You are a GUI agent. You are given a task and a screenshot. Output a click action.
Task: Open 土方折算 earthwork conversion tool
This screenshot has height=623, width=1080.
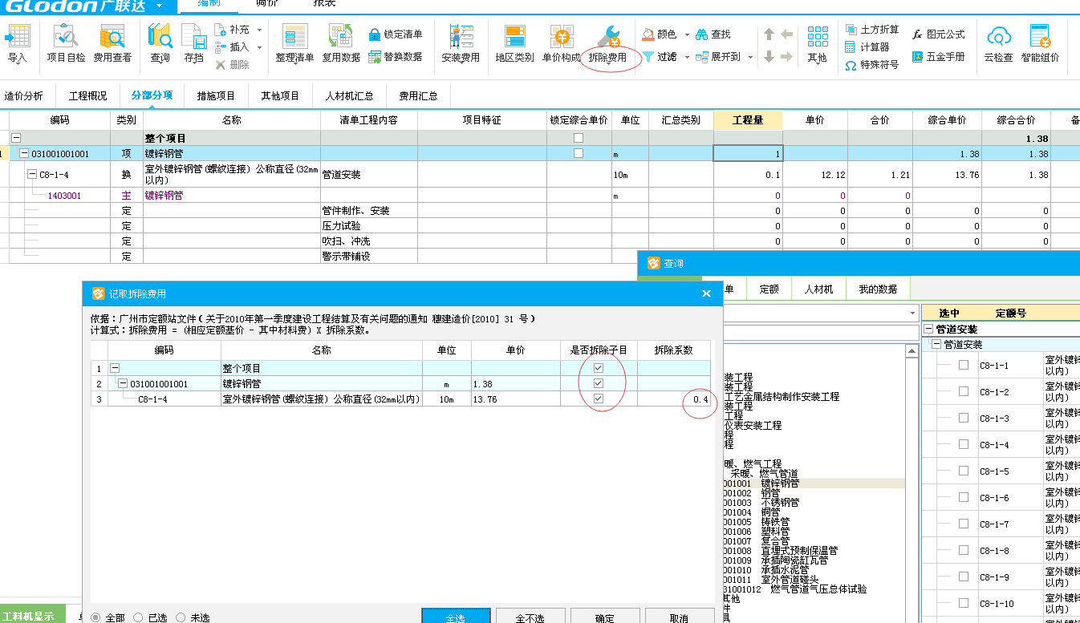871,30
